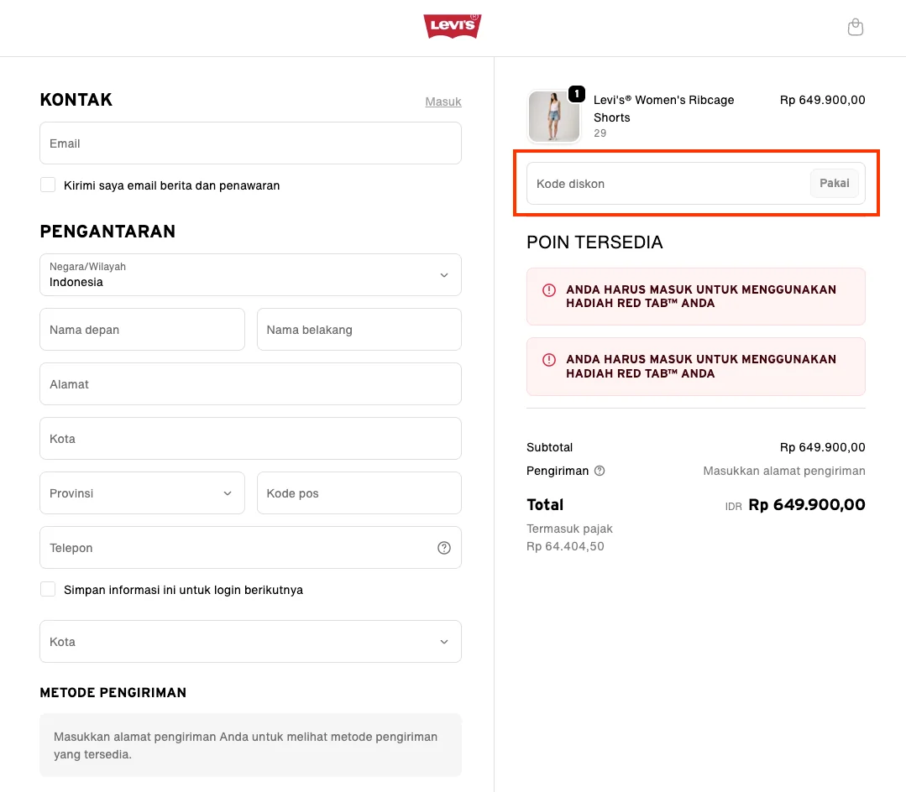This screenshot has width=906, height=792.
Task: Click the Total amount Rp 649.900,00
Action: click(807, 504)
